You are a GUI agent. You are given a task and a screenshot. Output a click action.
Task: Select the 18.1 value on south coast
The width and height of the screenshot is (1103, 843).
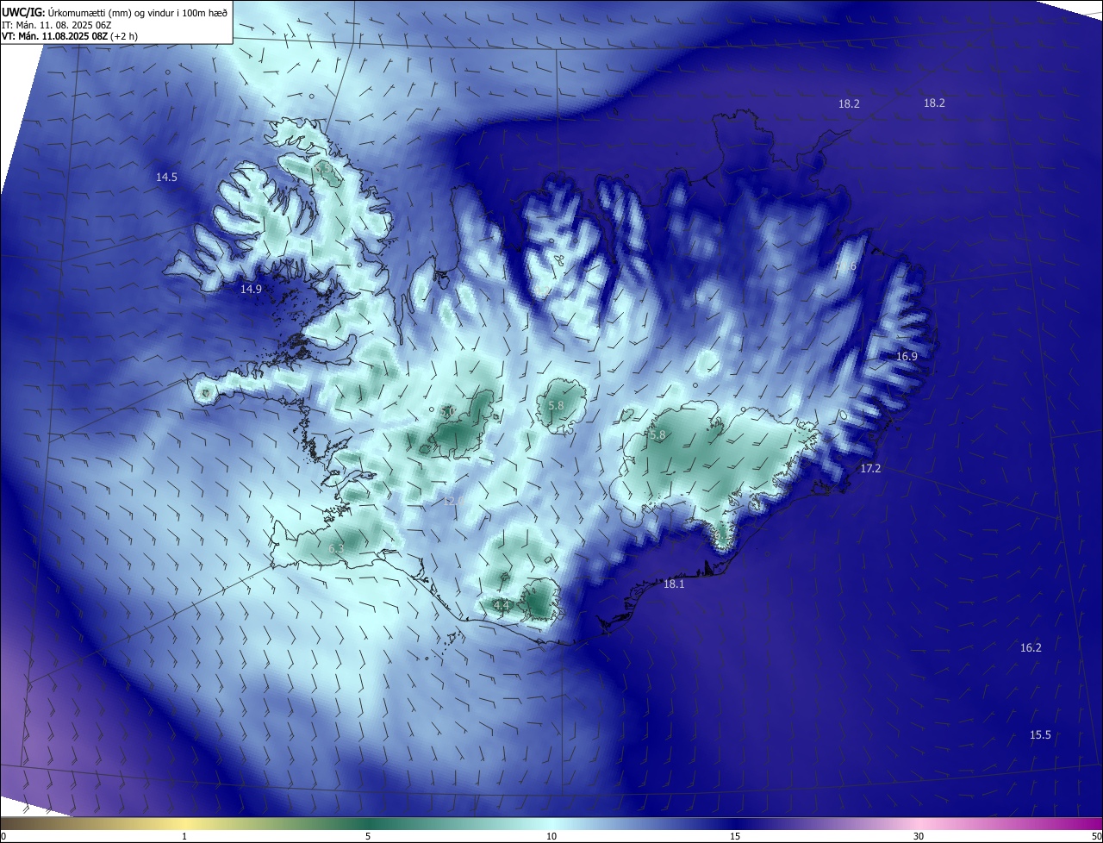click(x=673, y=584)
